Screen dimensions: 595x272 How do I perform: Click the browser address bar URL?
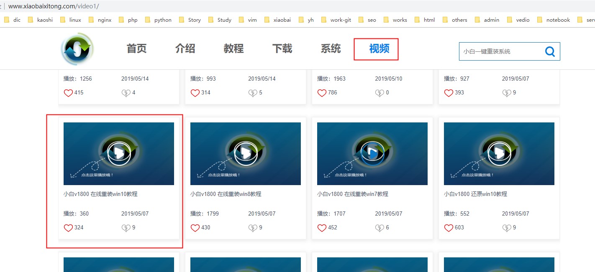(x=54, y=6)
